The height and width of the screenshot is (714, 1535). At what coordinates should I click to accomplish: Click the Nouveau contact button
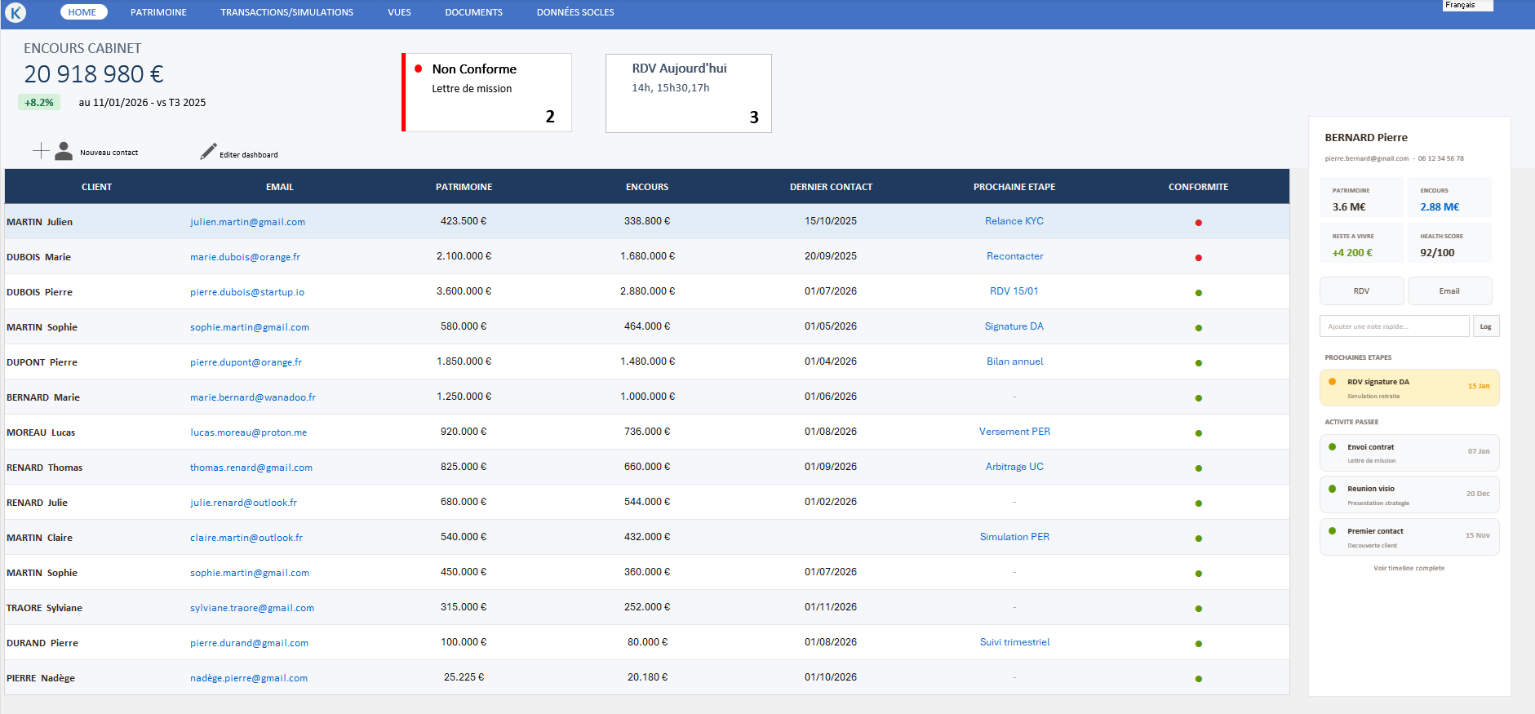click(109, 152)
